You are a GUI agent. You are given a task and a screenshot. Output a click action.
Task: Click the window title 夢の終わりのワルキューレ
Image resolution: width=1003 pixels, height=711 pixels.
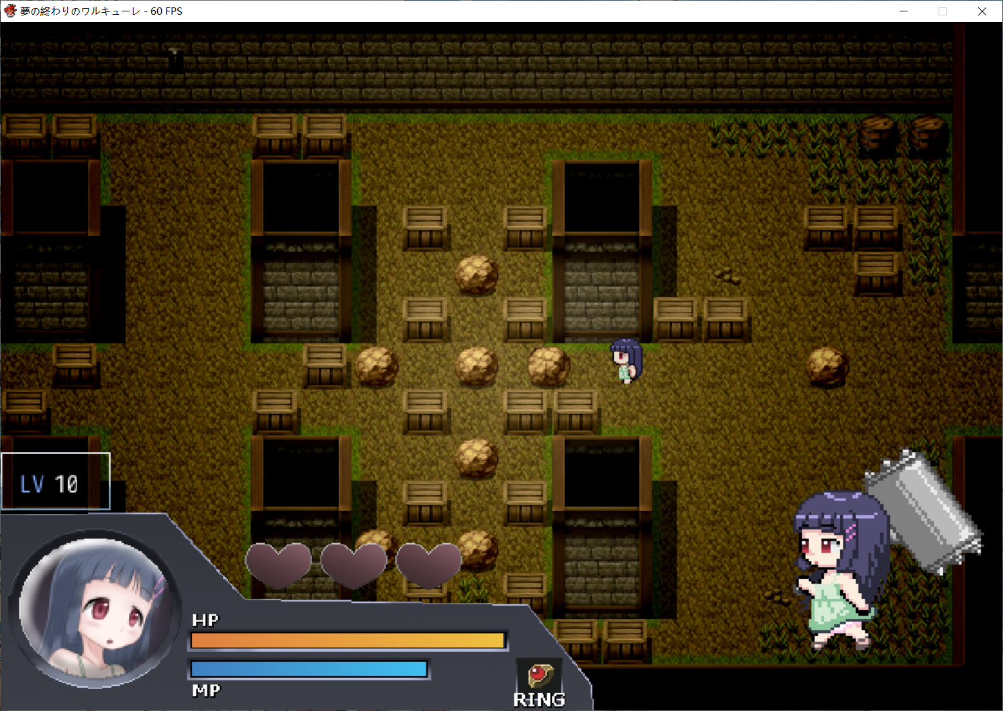[81, 11]
